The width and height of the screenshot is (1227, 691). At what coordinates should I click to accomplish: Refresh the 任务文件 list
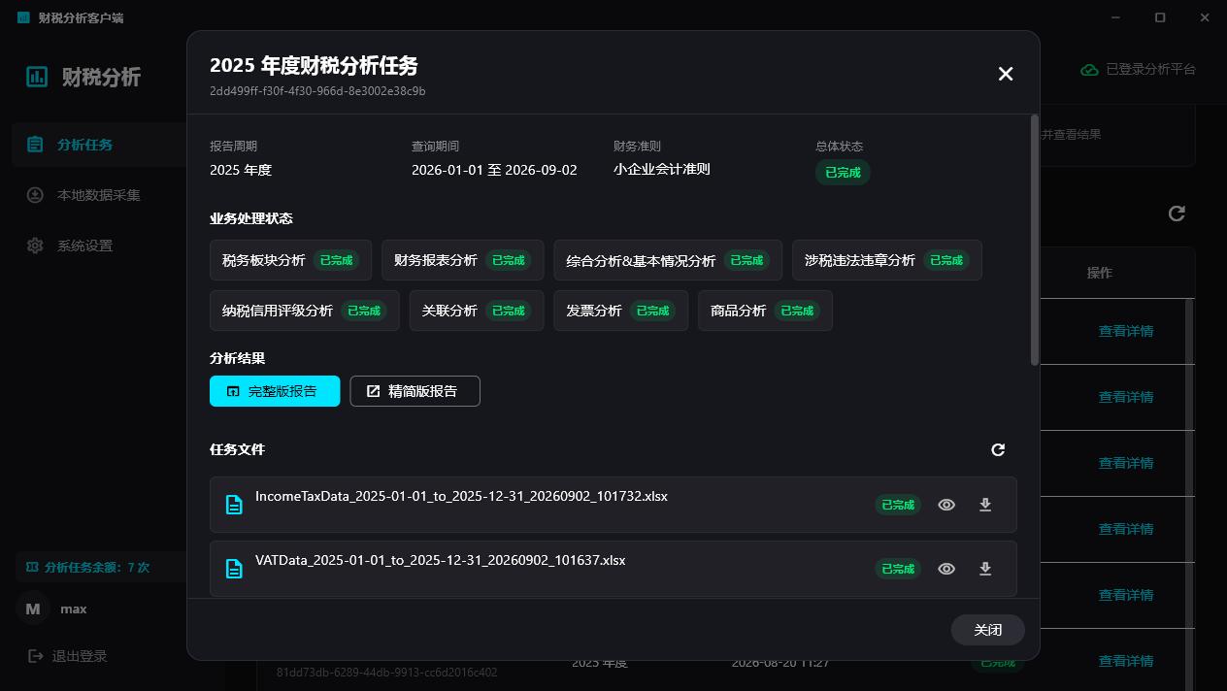tap(998, 449)
